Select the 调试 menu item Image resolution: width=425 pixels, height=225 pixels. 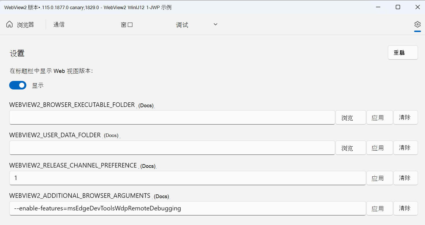click(x=182, y=25)
